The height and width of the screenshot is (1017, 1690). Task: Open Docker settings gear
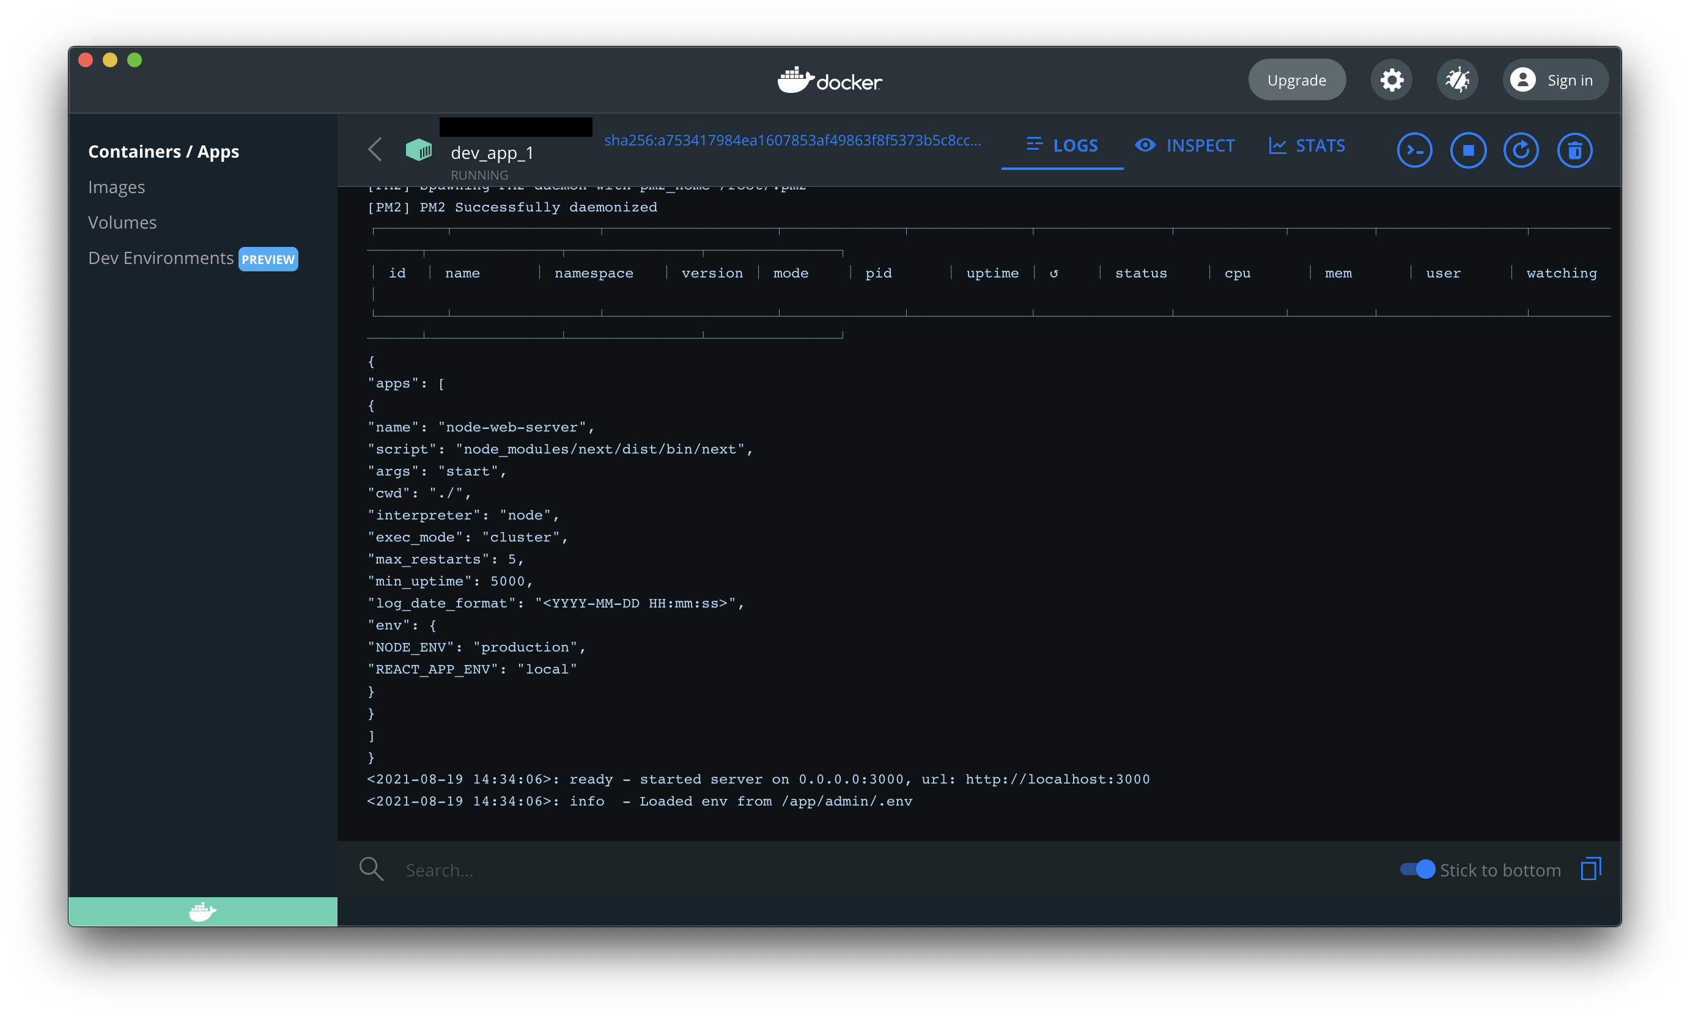click(1390, 80)
